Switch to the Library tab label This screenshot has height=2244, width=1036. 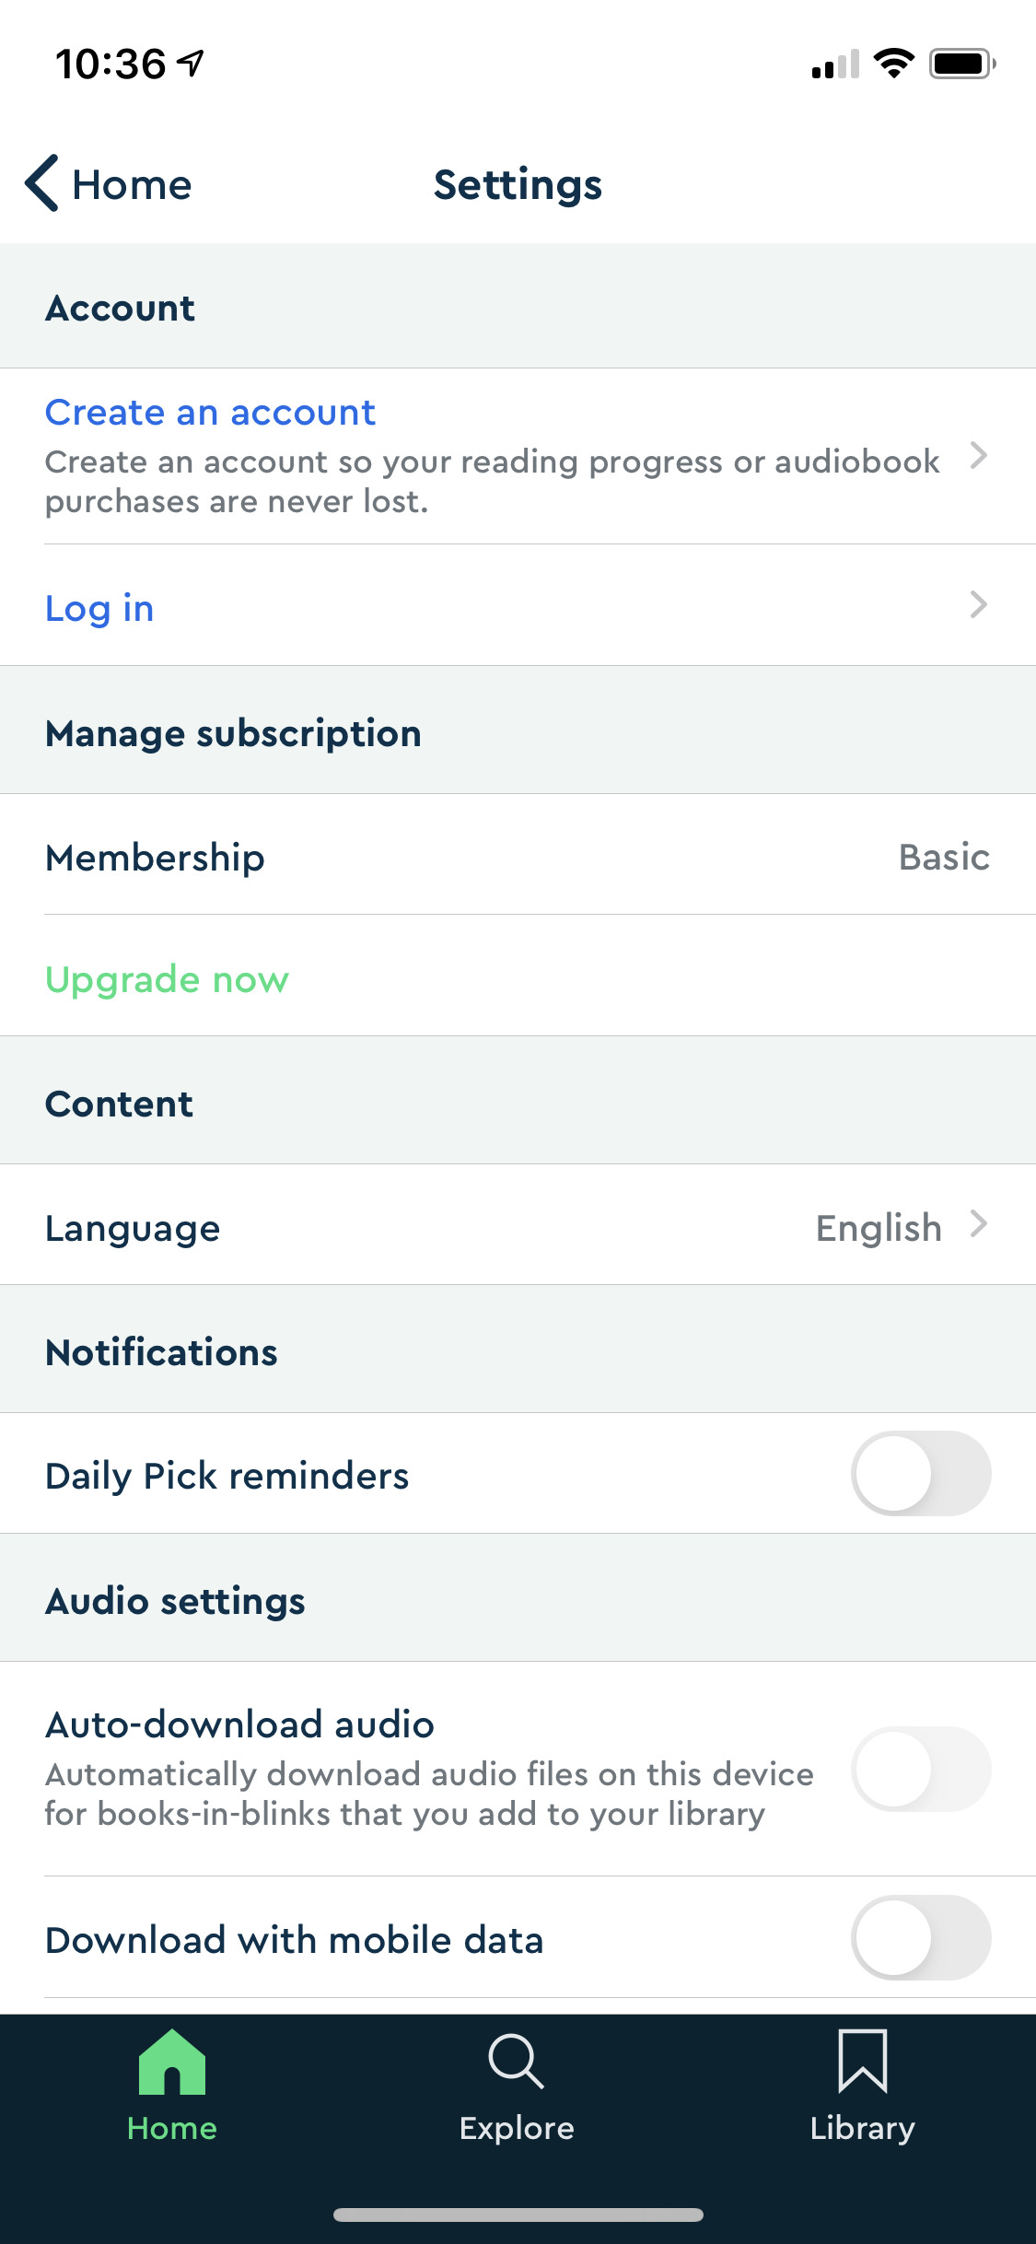[x=862, y=2129]
